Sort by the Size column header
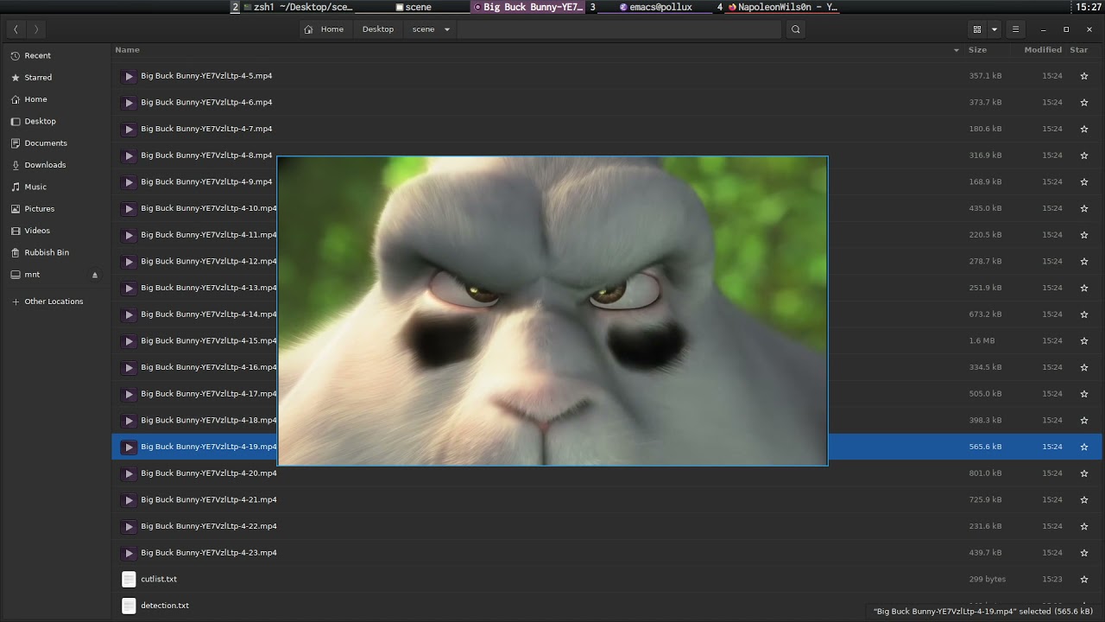Viewport: 1105px width, 622px height. click(x=977, y=50)
